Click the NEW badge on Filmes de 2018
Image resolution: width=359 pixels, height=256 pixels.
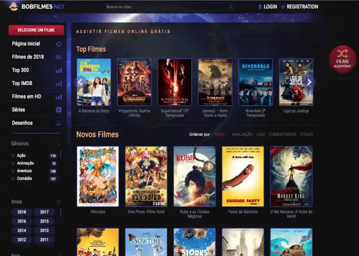tap(58, 57)
